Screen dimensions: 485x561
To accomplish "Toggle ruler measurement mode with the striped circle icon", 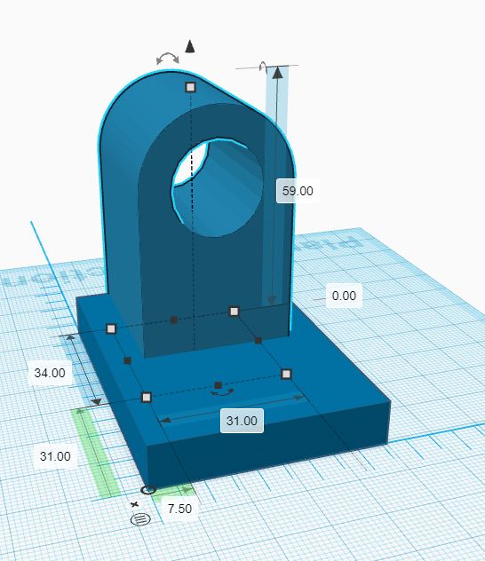I will pos(140,518).
